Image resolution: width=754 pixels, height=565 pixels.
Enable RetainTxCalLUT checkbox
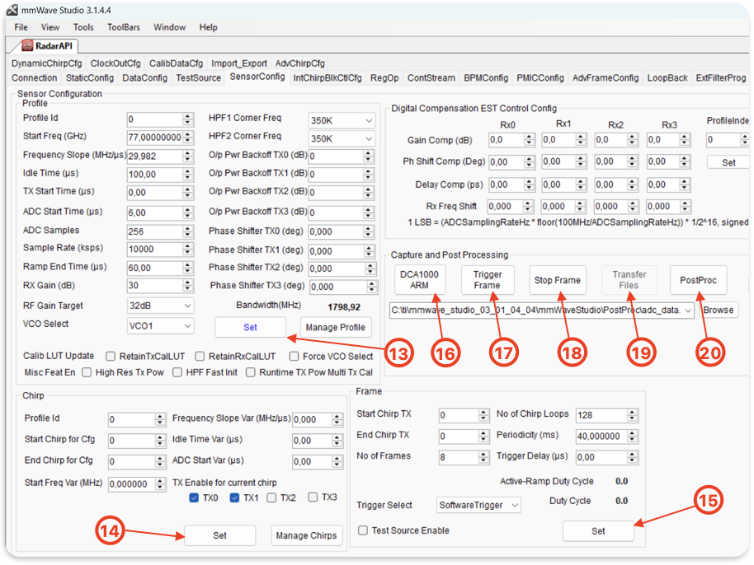tap(111, 356)
